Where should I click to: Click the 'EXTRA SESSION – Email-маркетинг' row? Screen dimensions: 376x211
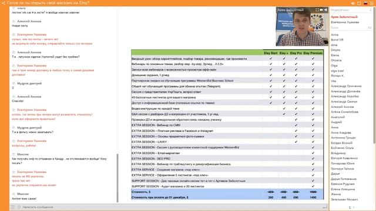click(x=227, y=153)
